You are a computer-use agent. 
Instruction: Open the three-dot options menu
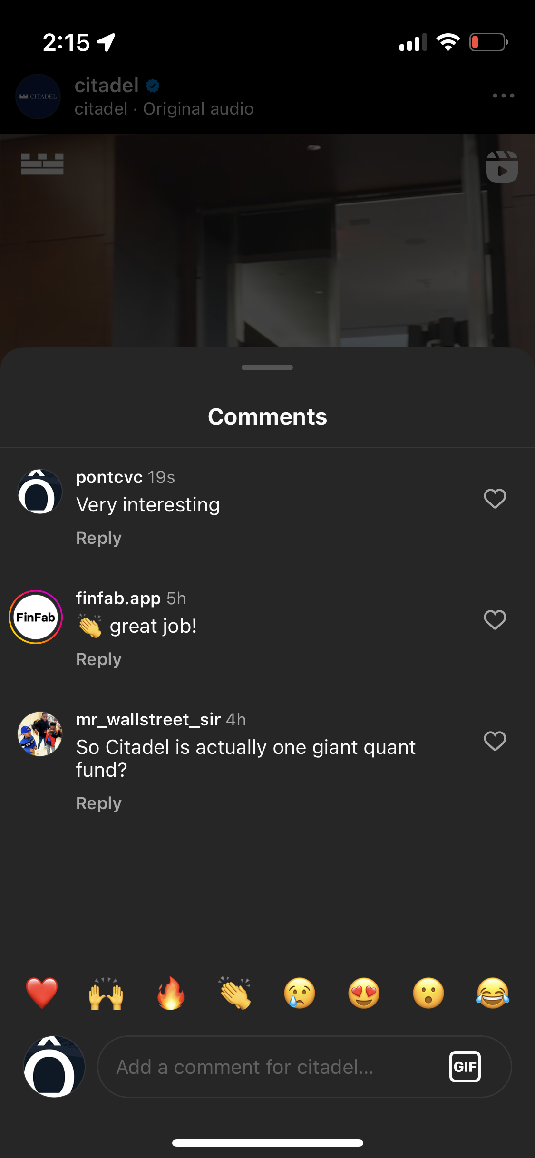tap(504, 96)
